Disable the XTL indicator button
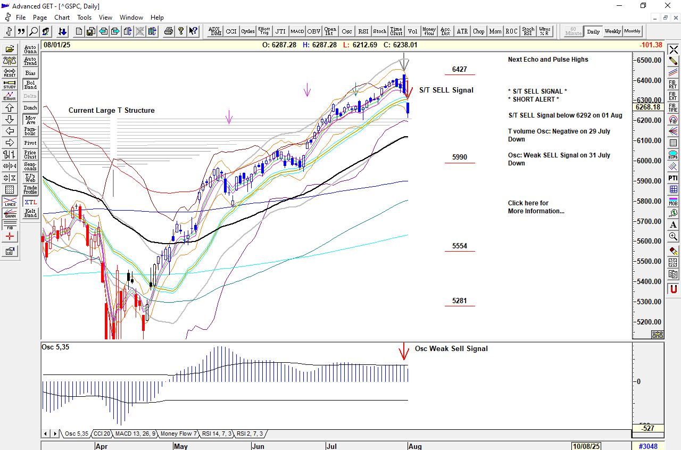Image resolution: width=681 pixels, height=450 pixels. [x=30, y=202]
